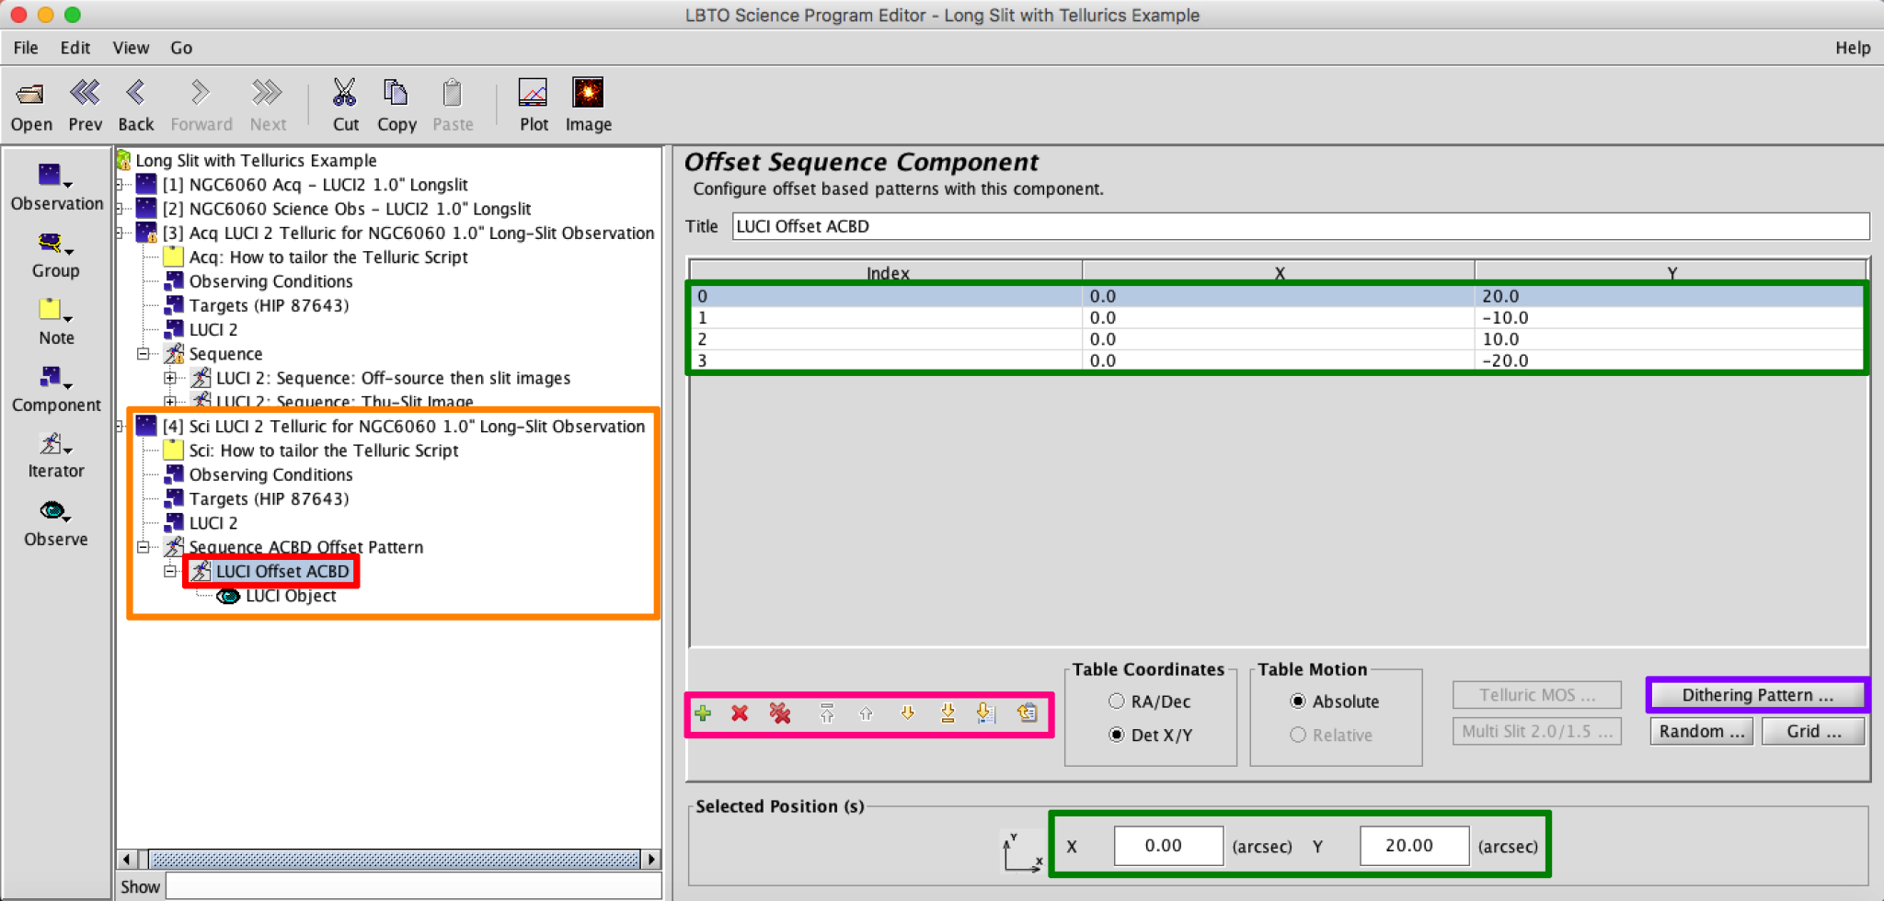Open the Observation sidebar dropdown arrow
This screenshot has width=1884, height=901.
[x=68, y=185]
